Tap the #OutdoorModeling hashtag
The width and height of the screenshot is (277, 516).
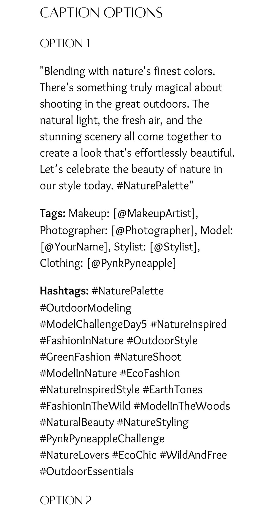click(x=86, y=308)
